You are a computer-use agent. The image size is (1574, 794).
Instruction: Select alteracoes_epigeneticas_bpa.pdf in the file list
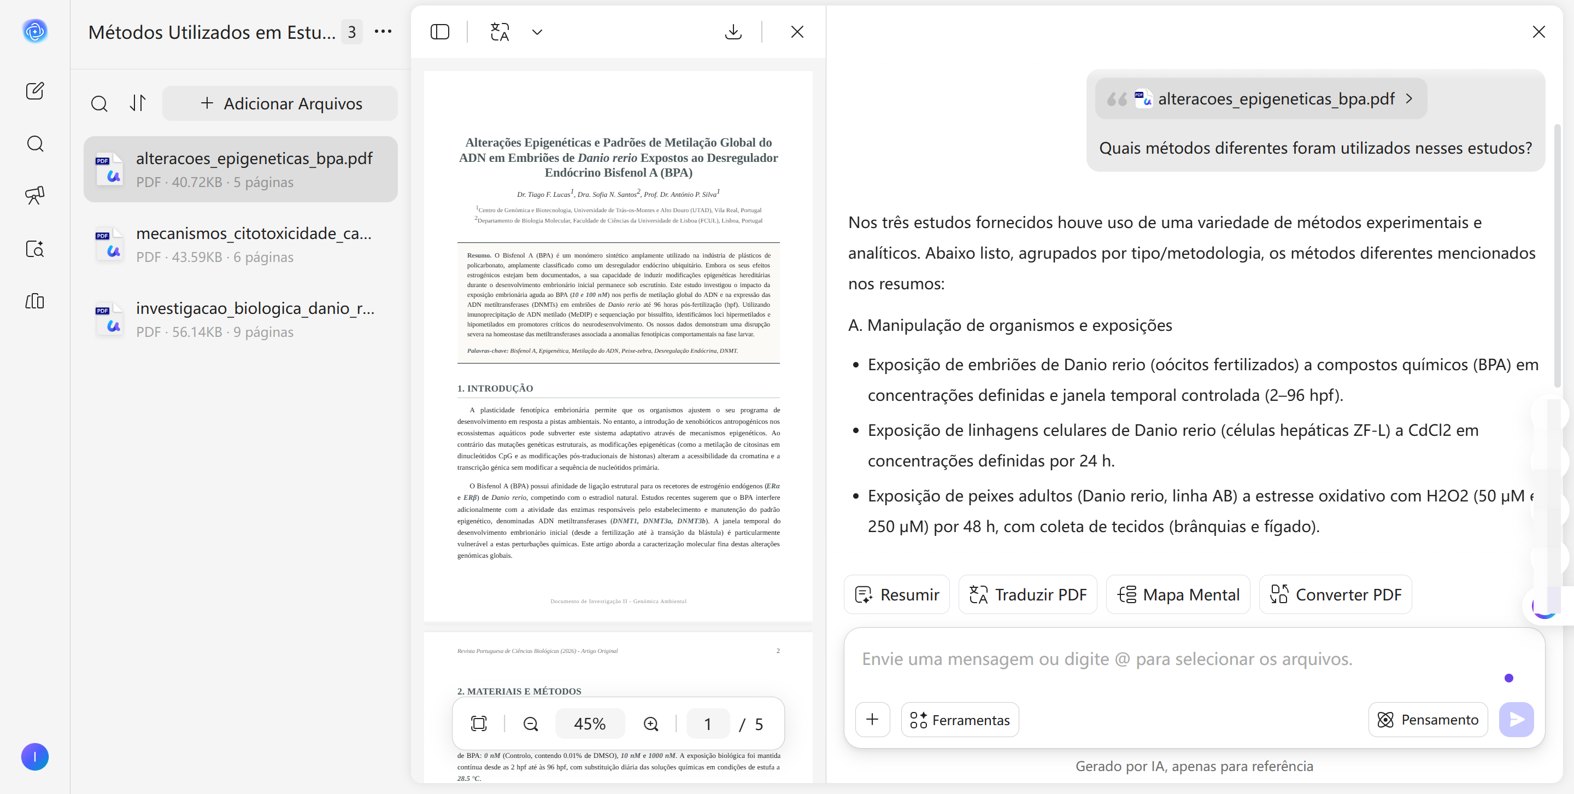[240, 170]
